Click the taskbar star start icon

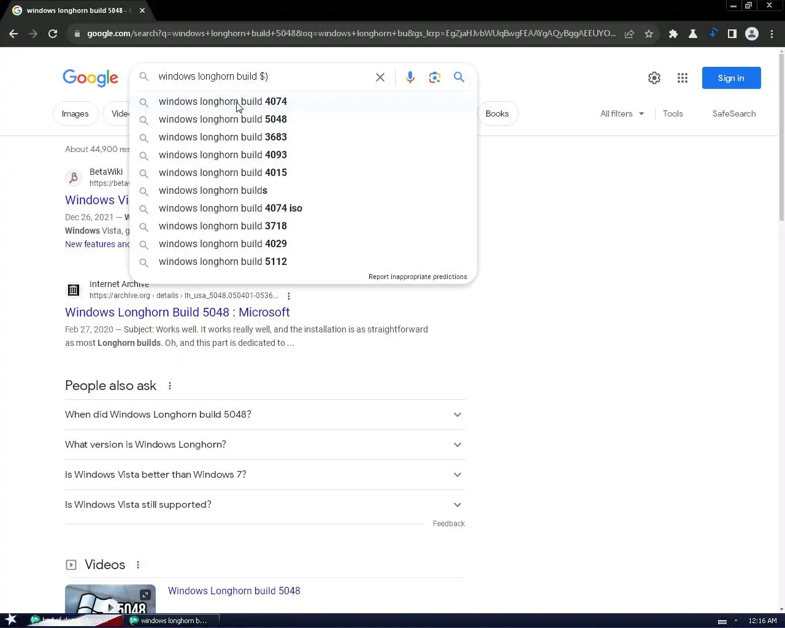[x=11, y=620]
